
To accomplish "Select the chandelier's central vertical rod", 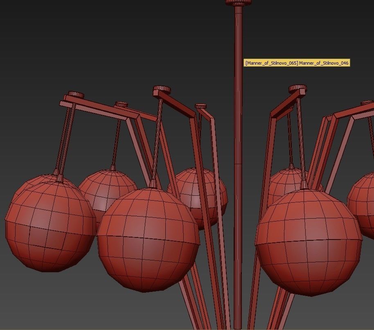I will [x=238, y=167].
